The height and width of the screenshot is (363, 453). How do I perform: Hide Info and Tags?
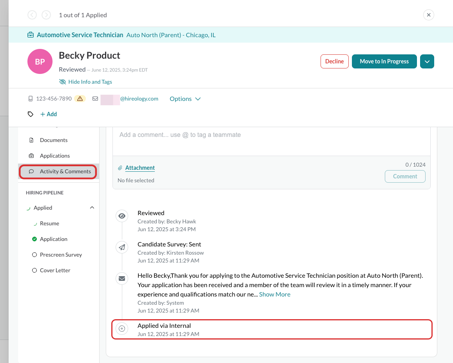tap(85, 82)
